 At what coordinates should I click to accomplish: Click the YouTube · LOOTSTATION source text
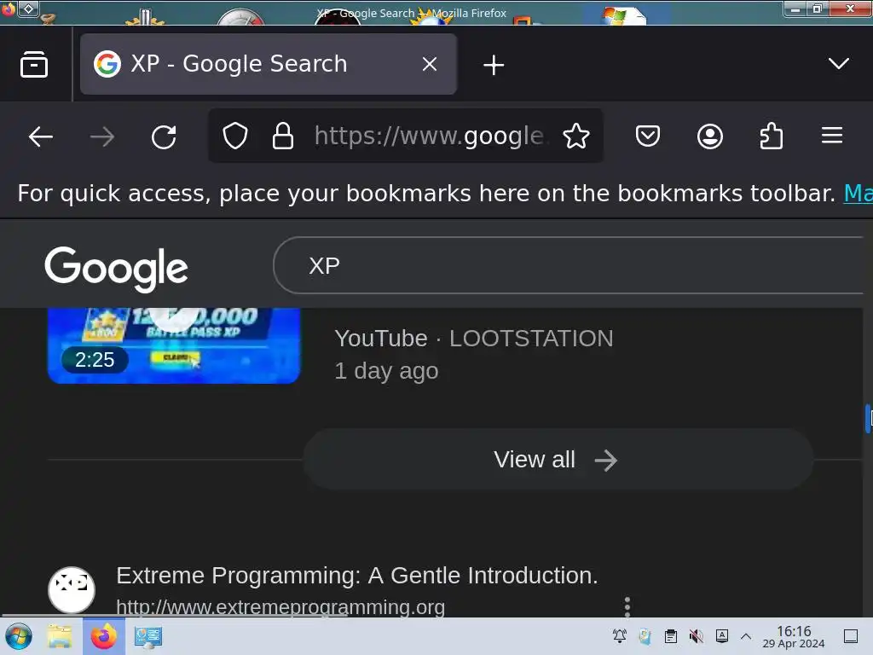(474, 339)
